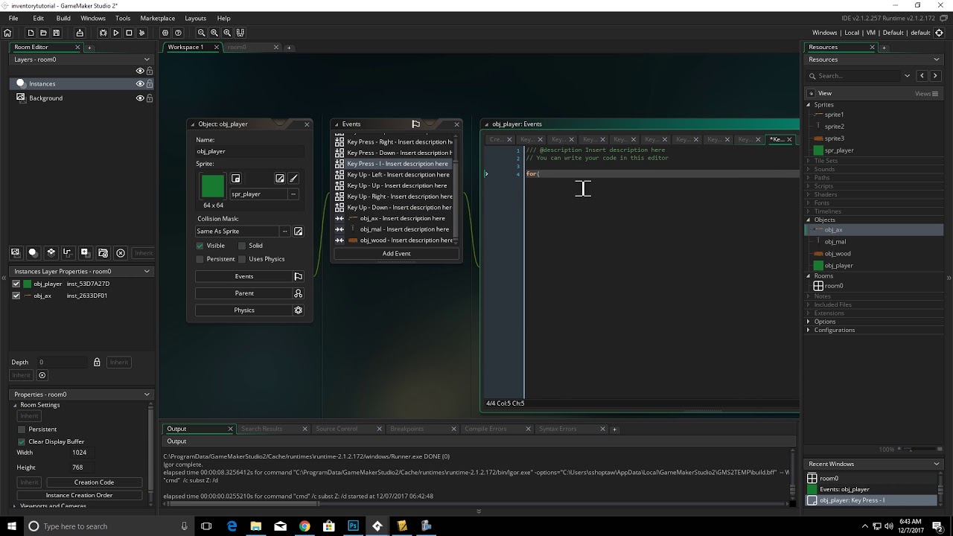The image size is (953, 536).
Task: Open the resource search filter dropdown
Action: pyautogui.click(x=907, y=76)
